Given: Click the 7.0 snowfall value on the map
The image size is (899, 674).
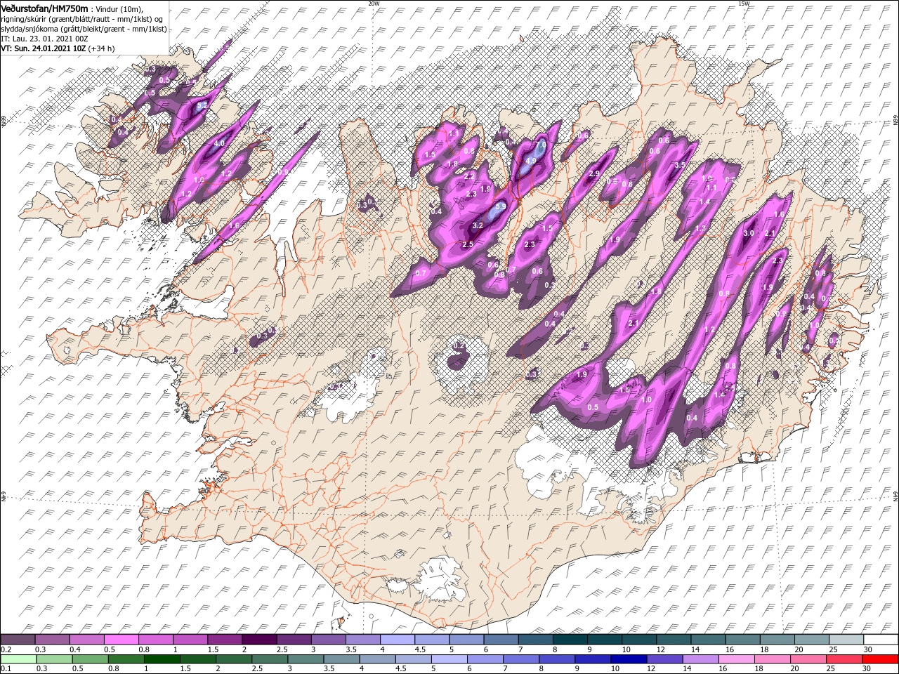Looking at the screenshot, I should 541,144.
